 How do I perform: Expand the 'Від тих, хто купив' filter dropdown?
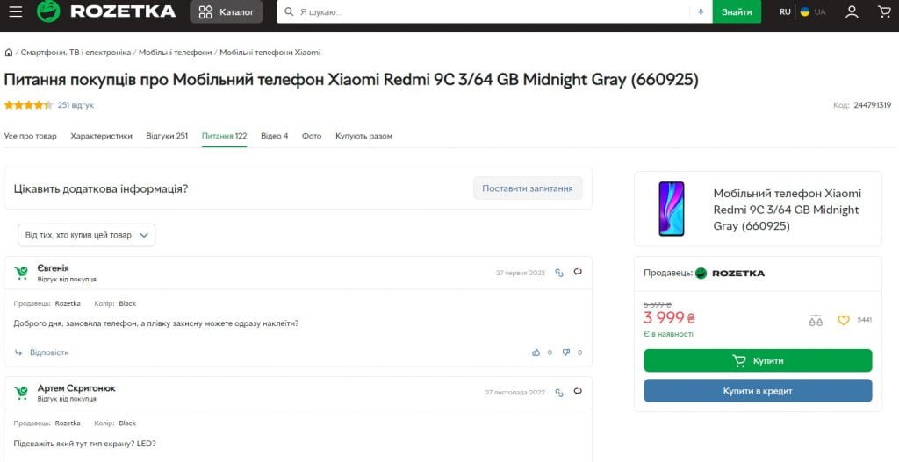[x=86, y=235]
